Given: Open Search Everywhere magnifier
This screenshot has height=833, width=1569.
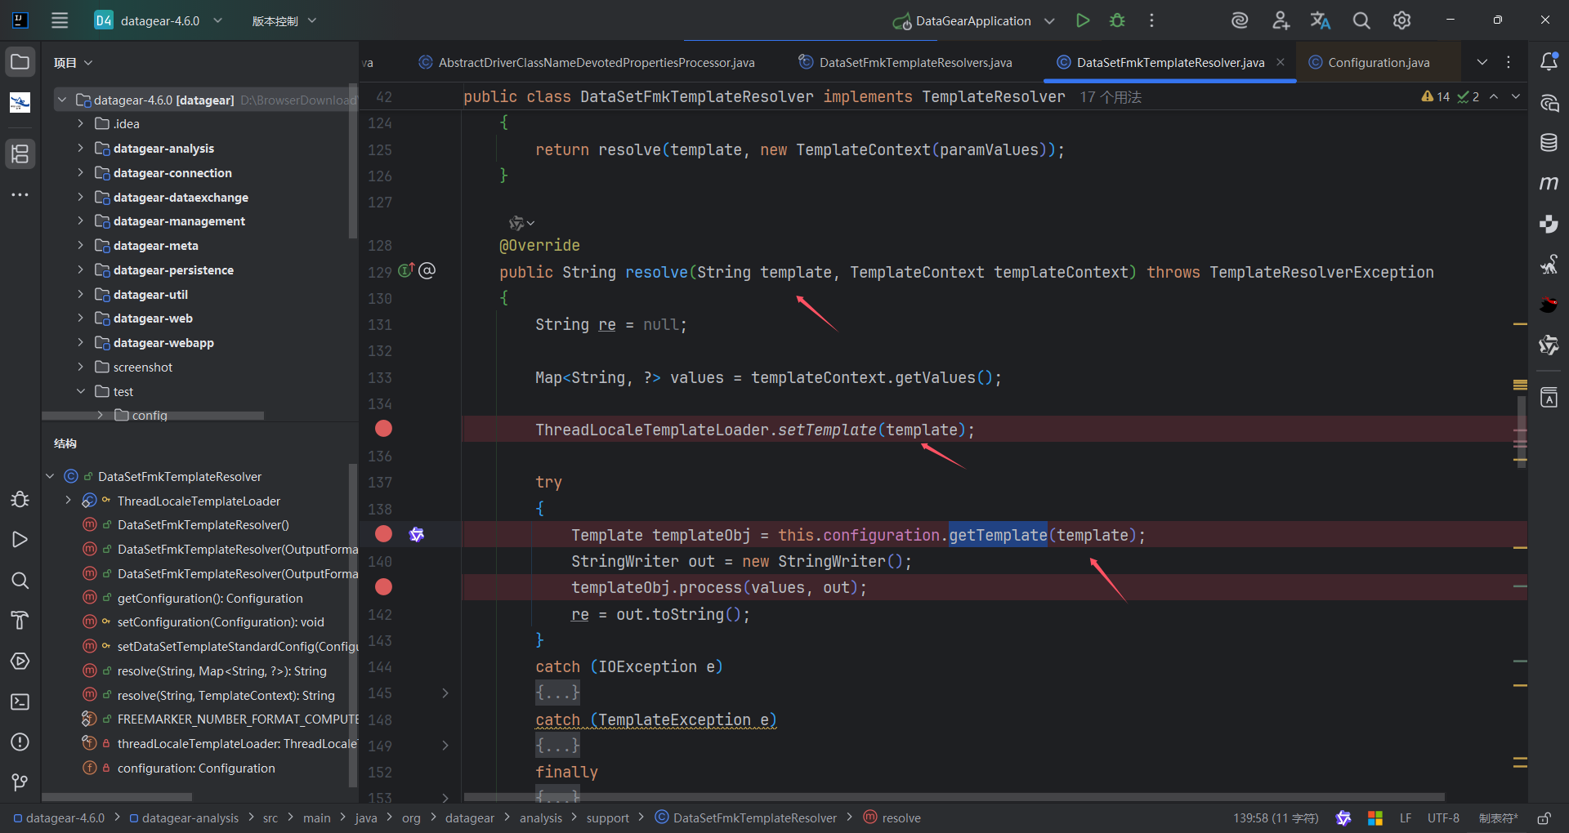Looking at the screenshot, I should point(1361,20).
